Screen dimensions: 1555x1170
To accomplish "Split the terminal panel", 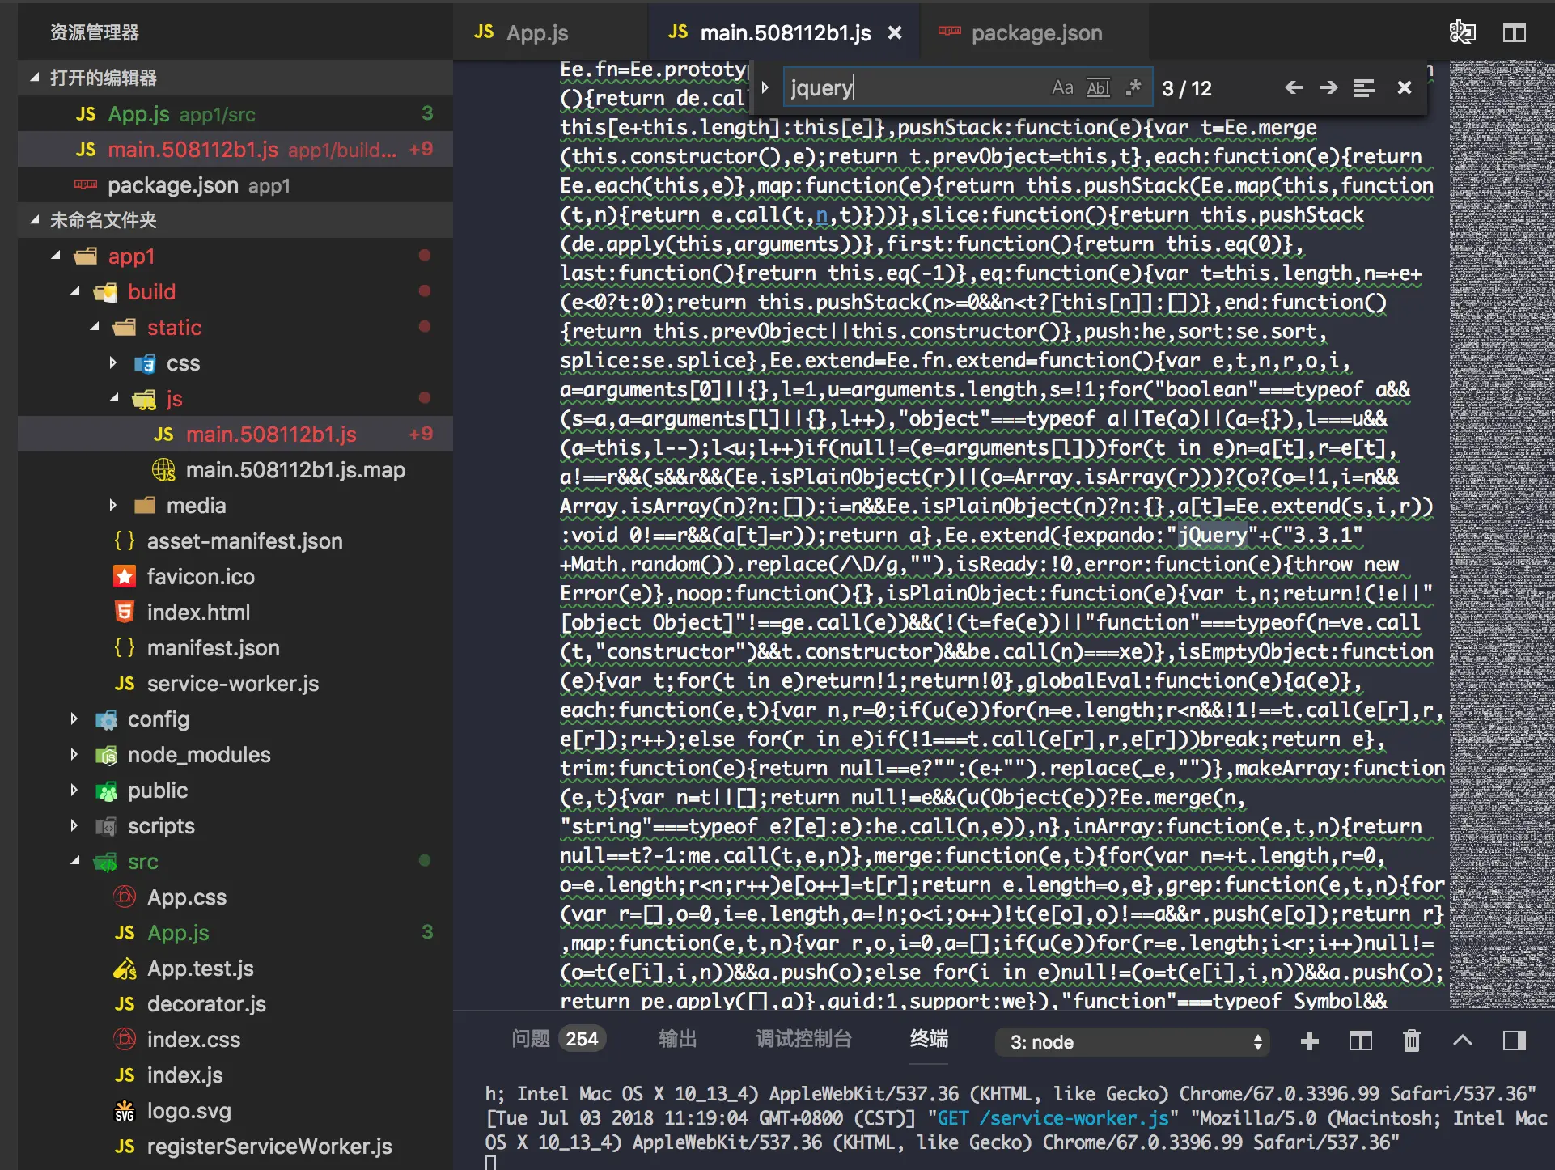I will (1361, 1041).
